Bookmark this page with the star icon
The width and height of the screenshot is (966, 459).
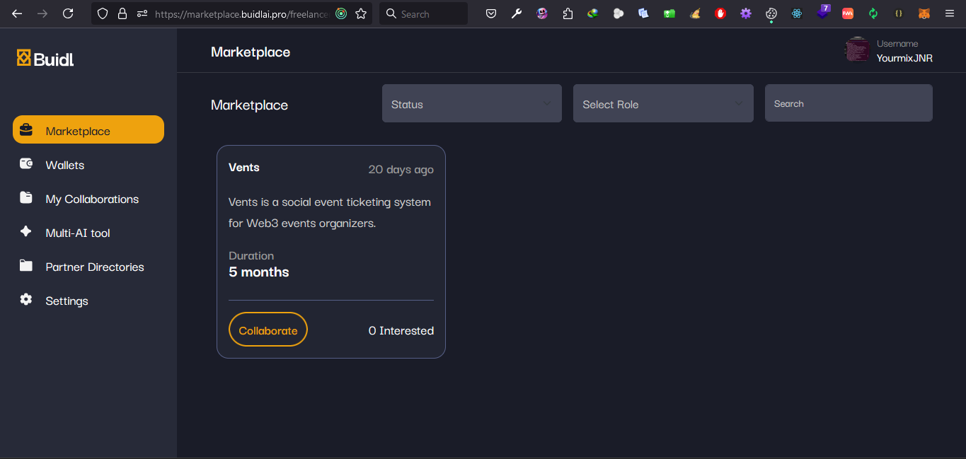click(361, 13)
